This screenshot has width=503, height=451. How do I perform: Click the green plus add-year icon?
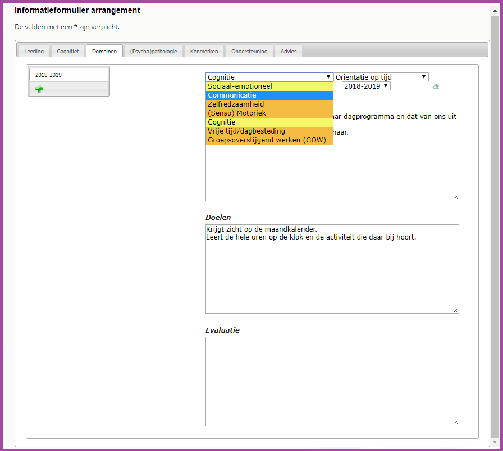pyautogui.click(x=39, y=89)
